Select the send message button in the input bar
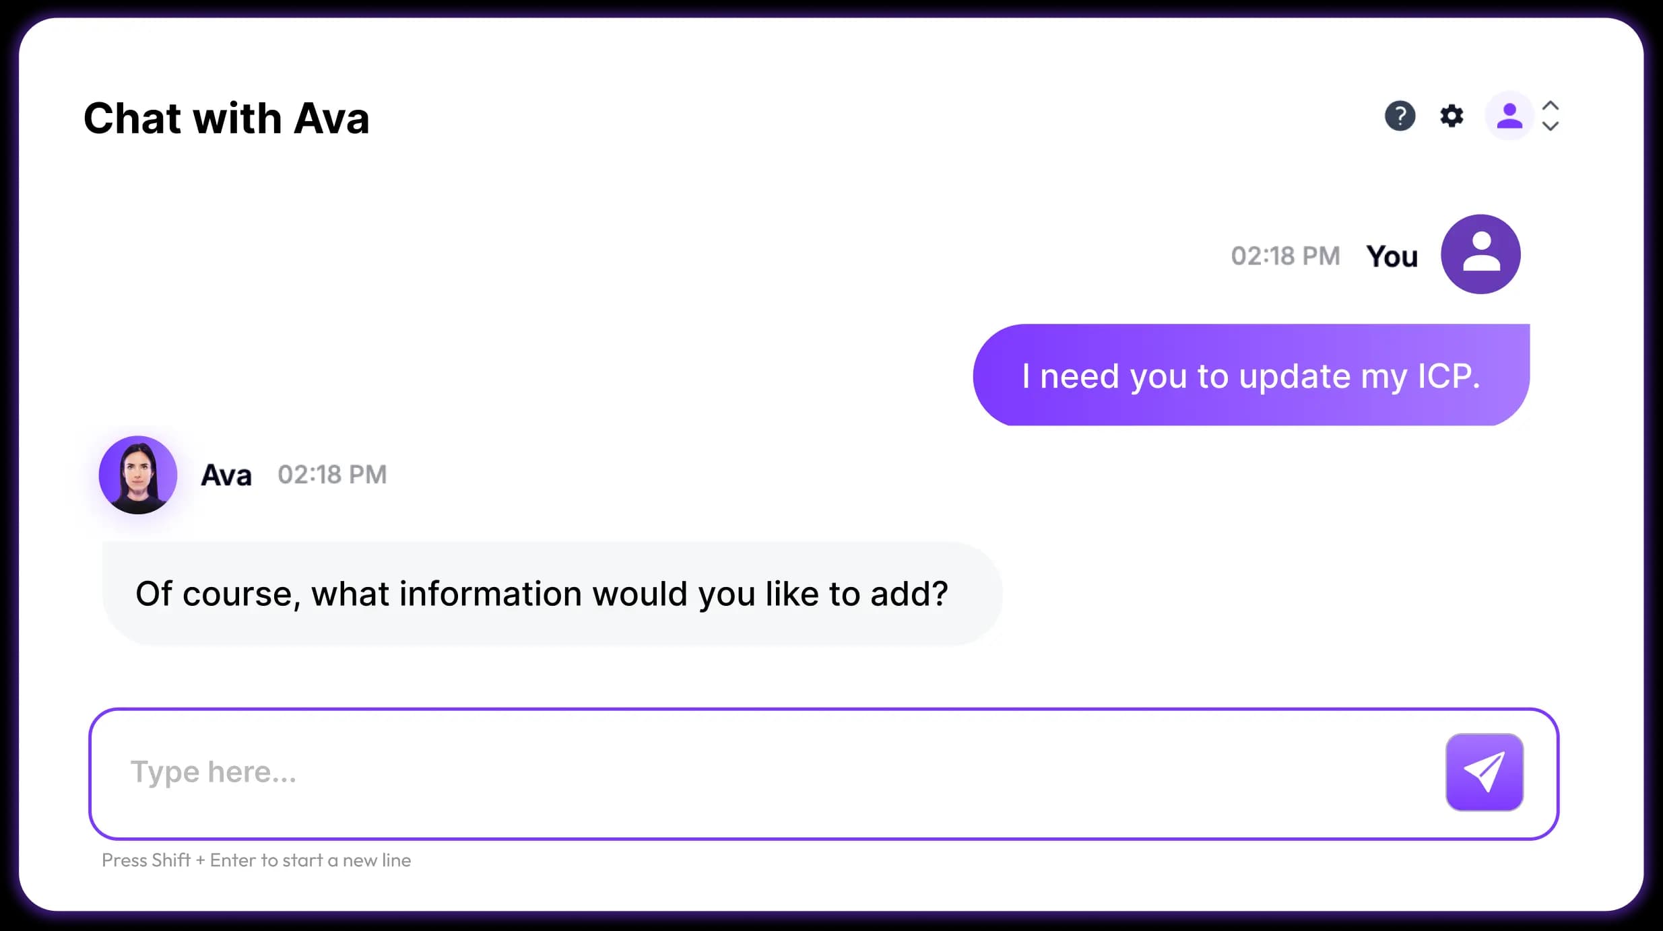 1484,771
